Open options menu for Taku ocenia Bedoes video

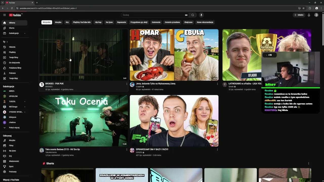click(x=127, y=150)
